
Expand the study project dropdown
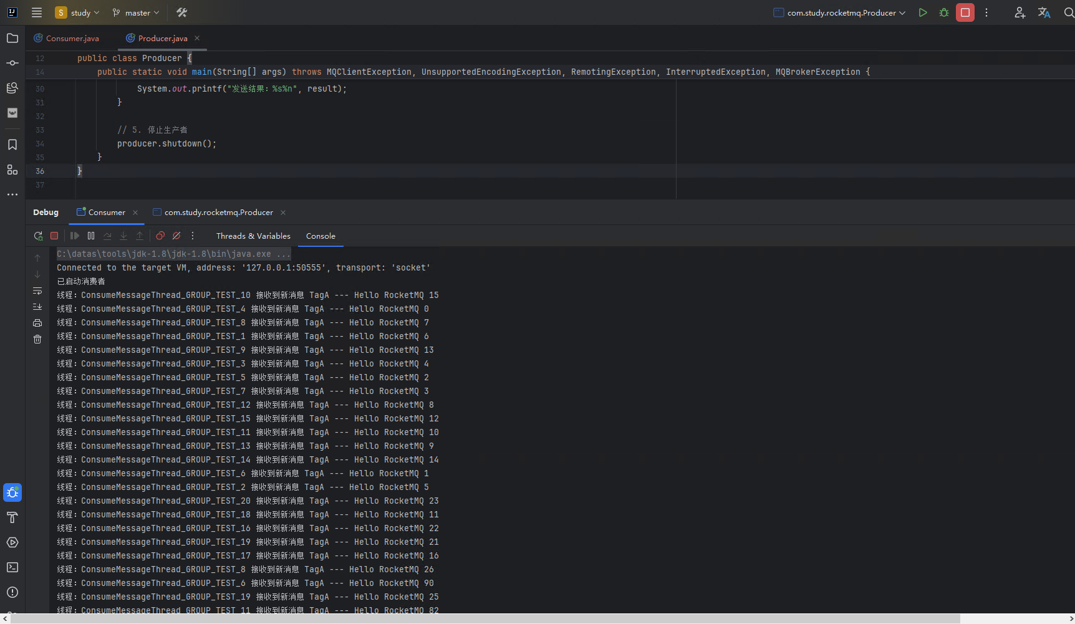tap(77, 12)
